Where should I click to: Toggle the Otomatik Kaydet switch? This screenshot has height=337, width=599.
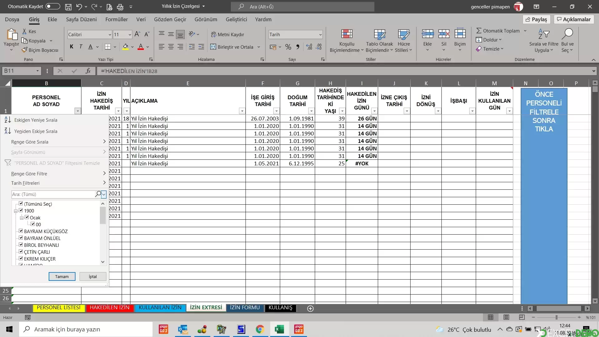53,6
